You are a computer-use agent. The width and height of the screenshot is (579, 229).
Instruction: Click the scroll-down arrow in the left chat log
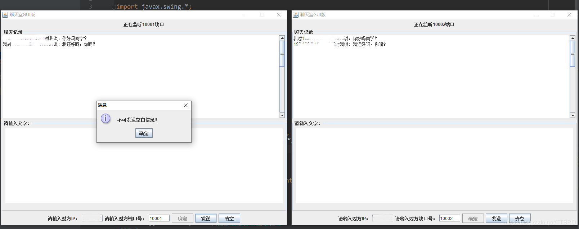[x=282, y=115]
